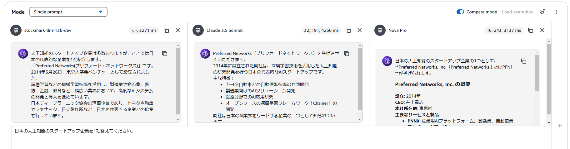
Task: Copy the stockmark-llm-13b-dev panel content
Action: click(166, 30)
